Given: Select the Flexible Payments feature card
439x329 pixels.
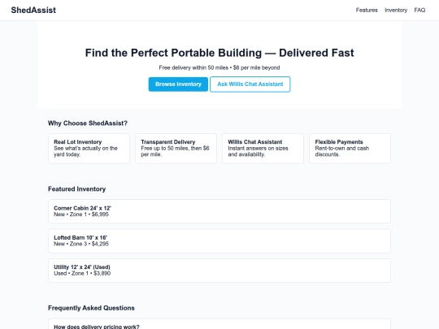Looking at the screenshot, I should [350, 149].
